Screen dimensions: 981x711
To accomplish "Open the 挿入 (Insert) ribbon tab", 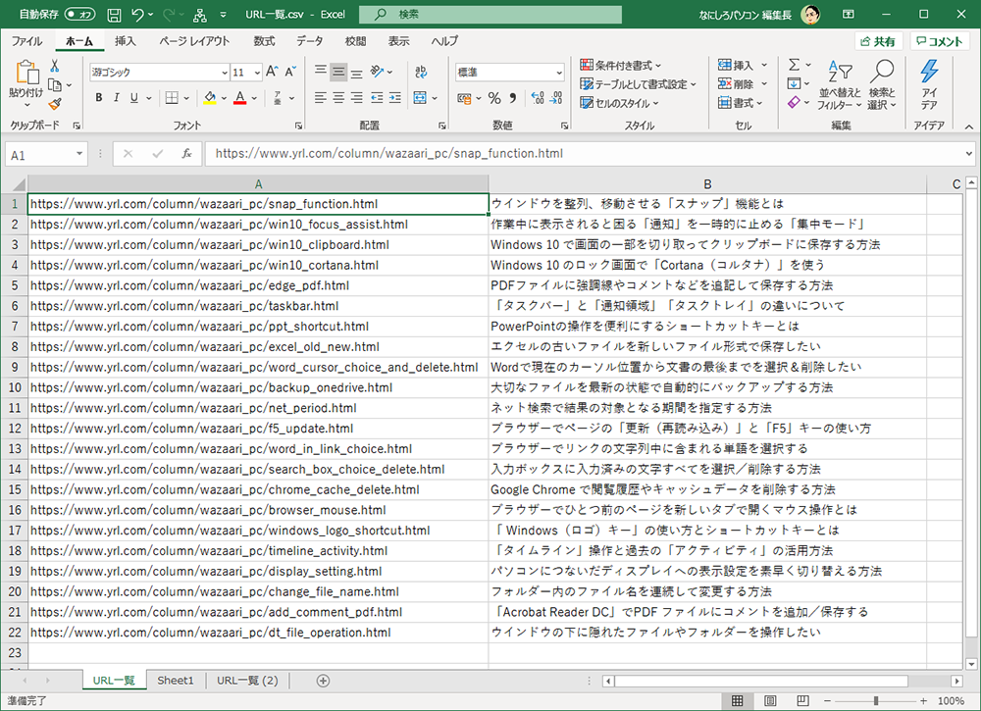I will pyautogui.click(x=126, y=41).
